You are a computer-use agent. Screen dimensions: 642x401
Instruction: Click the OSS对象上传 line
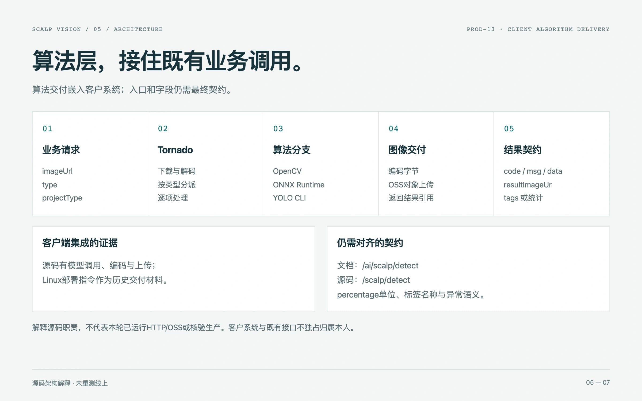411,185
